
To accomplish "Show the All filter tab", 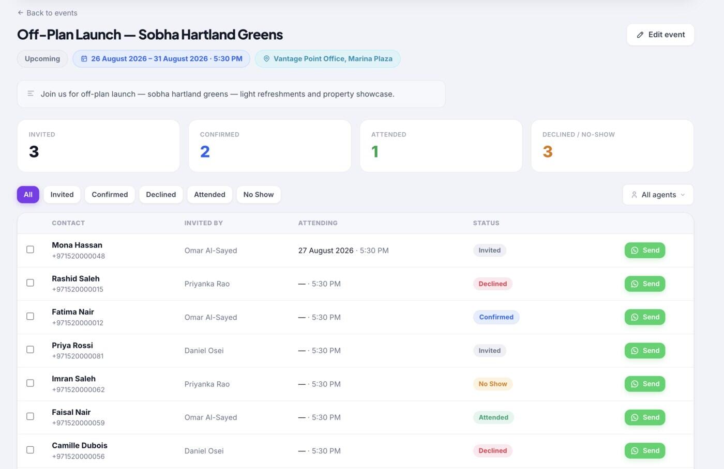I will point(28,195).
